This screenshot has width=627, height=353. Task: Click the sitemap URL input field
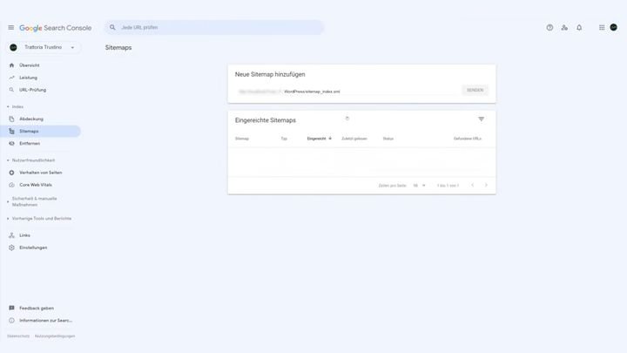(x=347, y=92)
